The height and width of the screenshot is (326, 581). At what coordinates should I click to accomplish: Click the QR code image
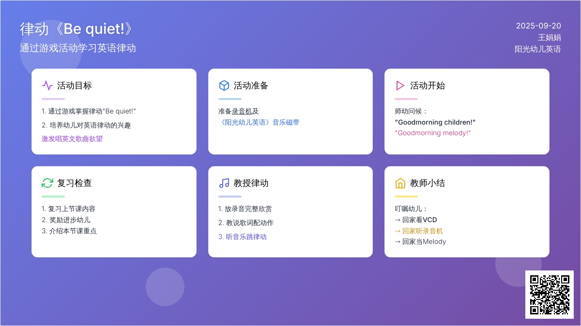coord(549,294)
